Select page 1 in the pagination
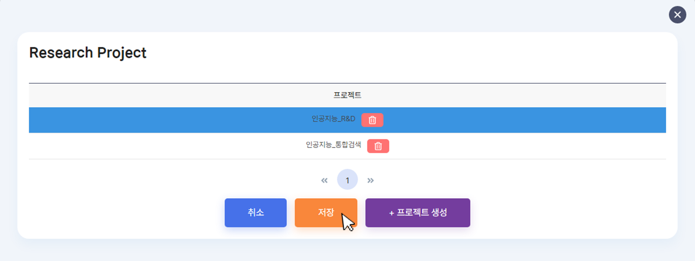Screen dimensions: 695x261 click(347, 180)
